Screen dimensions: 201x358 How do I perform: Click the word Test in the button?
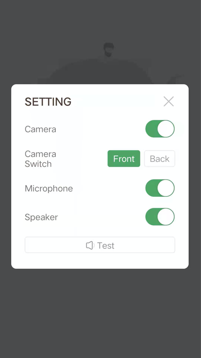click(x=106, y=246)
